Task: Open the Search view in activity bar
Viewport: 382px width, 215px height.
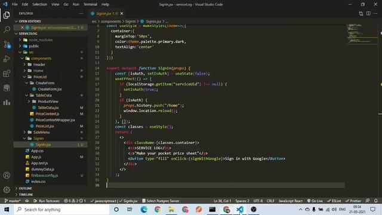Action: coord(7,29)
